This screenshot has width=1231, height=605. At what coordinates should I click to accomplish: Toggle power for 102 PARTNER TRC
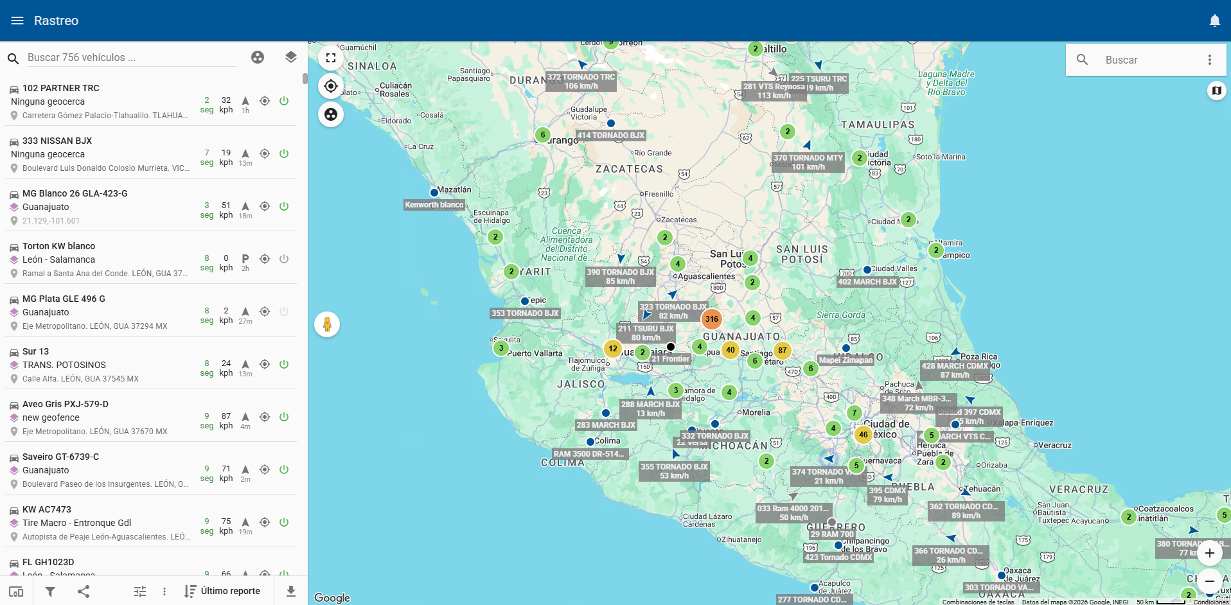284,101
